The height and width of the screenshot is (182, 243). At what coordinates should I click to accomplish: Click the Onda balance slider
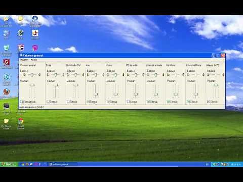(x=56, y=75)
